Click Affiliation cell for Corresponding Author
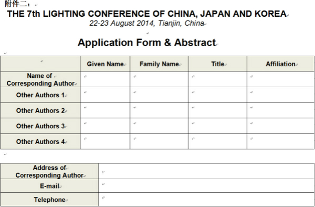The width and height of the screenshot is (315, 207). pyautogui.click(x=281, y=79)
